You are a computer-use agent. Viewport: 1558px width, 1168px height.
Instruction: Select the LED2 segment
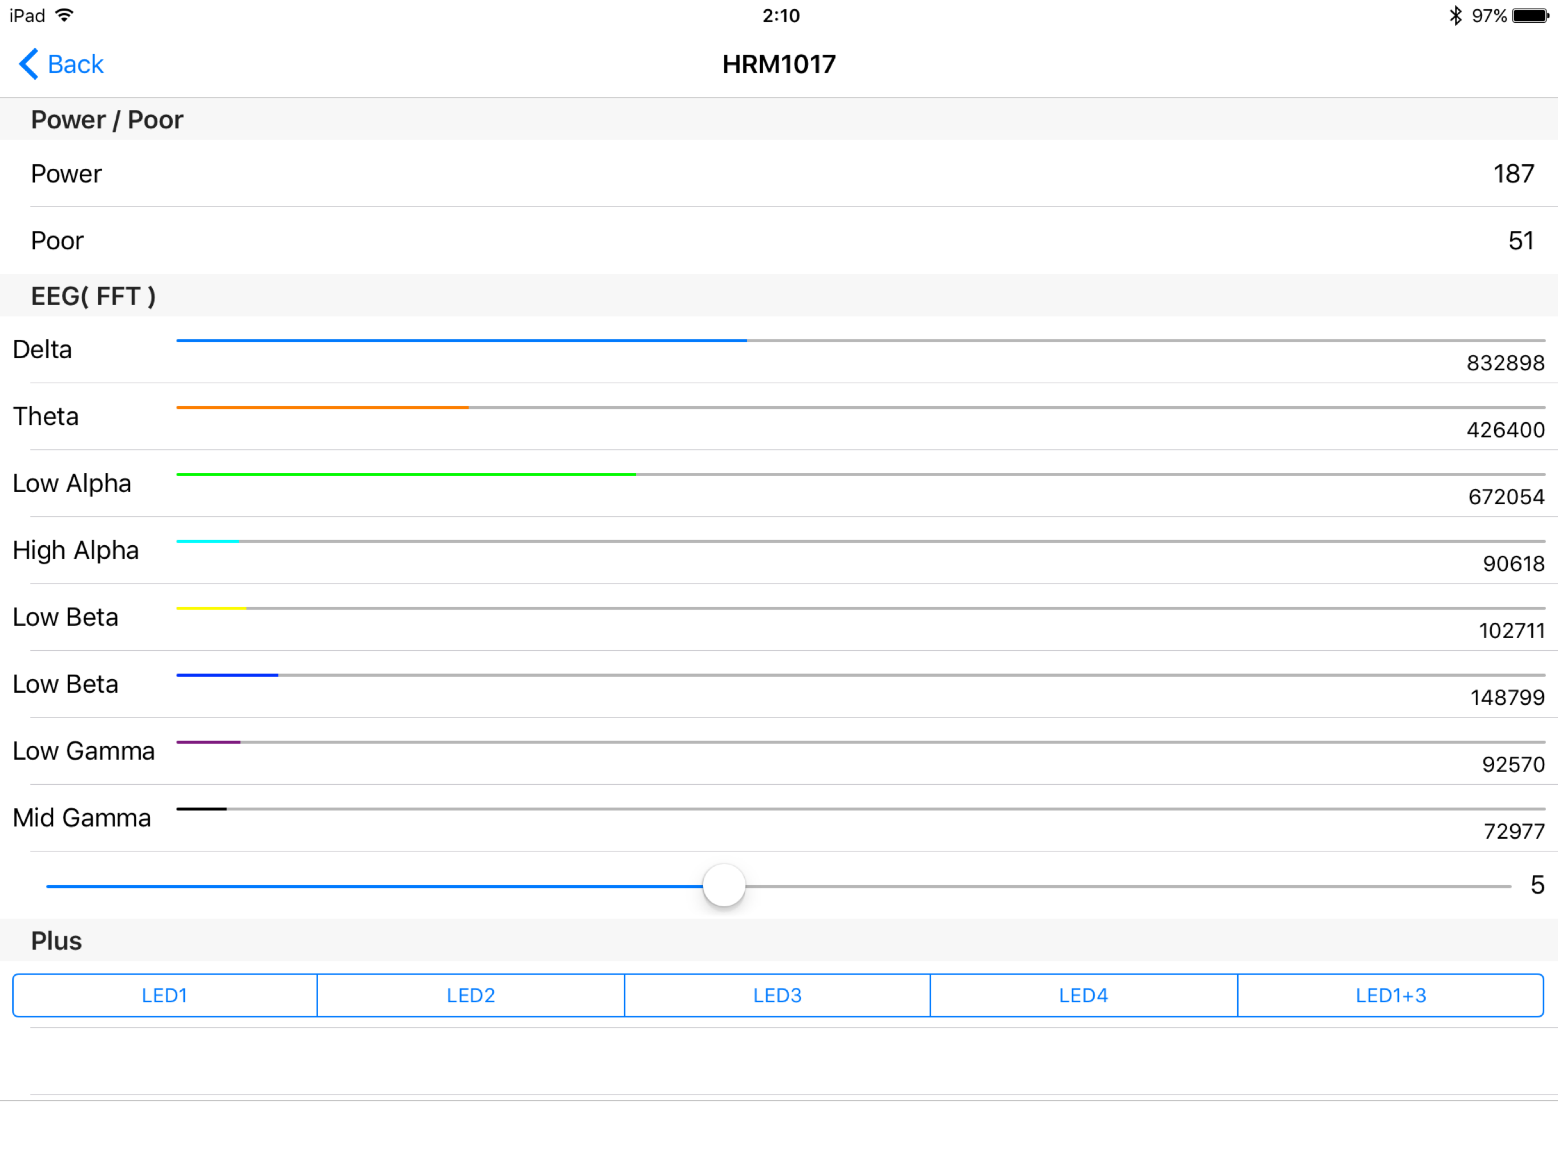tap(470, 995)
